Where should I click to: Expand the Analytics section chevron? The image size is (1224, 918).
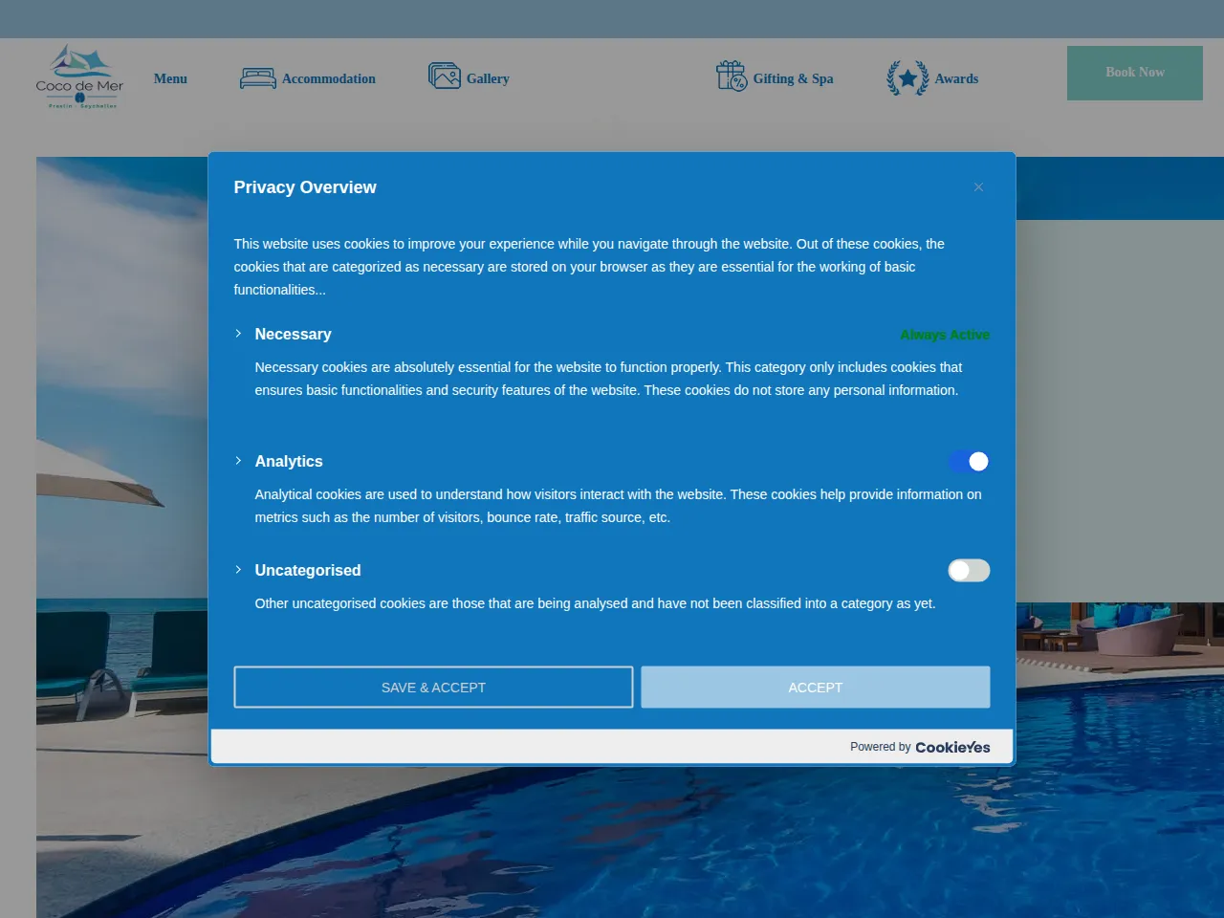[x=238, y=461]
